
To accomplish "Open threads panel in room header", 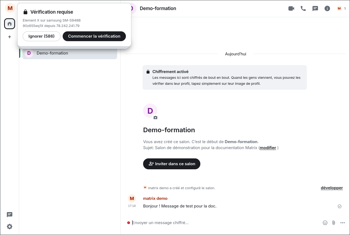I will point(315,8).
